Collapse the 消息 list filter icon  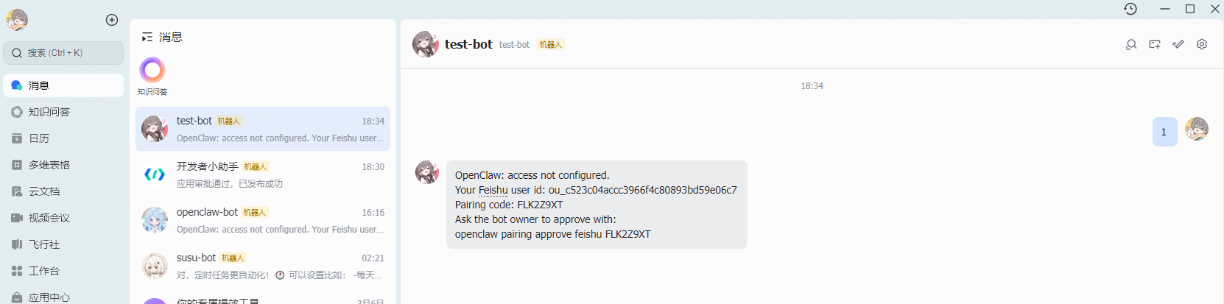[147, 37]
